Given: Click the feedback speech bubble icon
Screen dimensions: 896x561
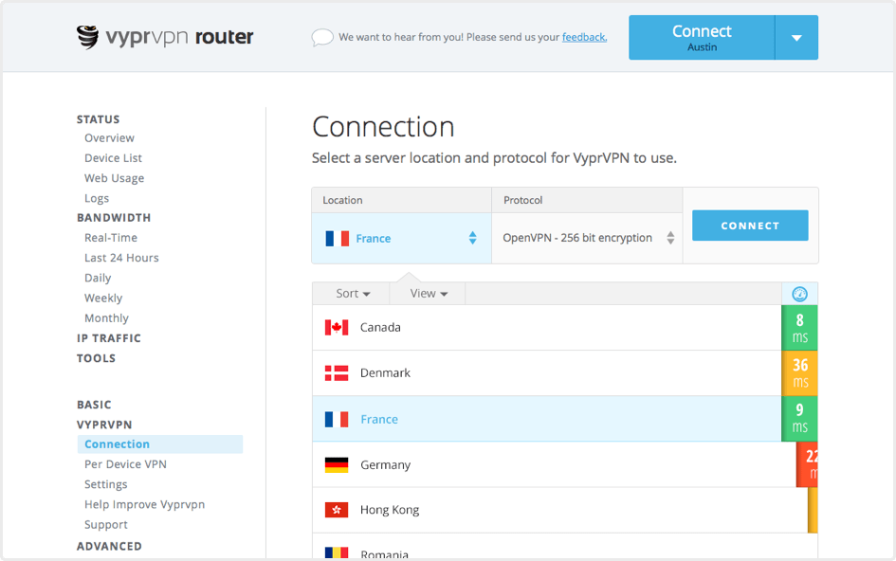Looking at the screenshot, I should [x=322, y=37].
